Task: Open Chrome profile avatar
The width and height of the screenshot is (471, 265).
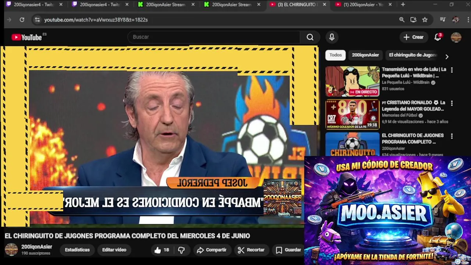Action: tap(456, 20)
